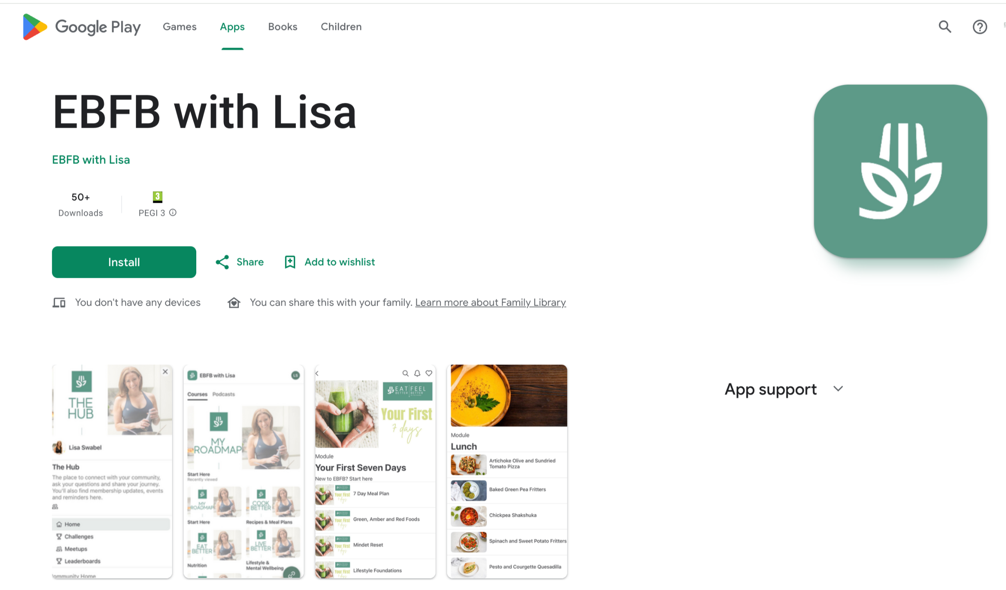1006x590 pixels.
Task: Open Your First Seven Days screenshot
Action: [375, 472]
